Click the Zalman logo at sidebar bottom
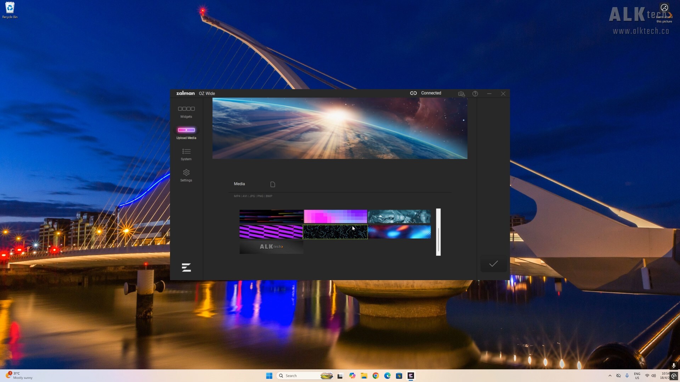The width and height of the screenshot is (680, 382). point(186,267)
